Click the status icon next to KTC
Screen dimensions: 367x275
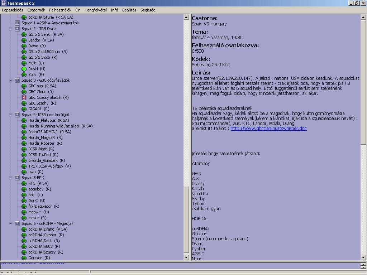point(24,183)
